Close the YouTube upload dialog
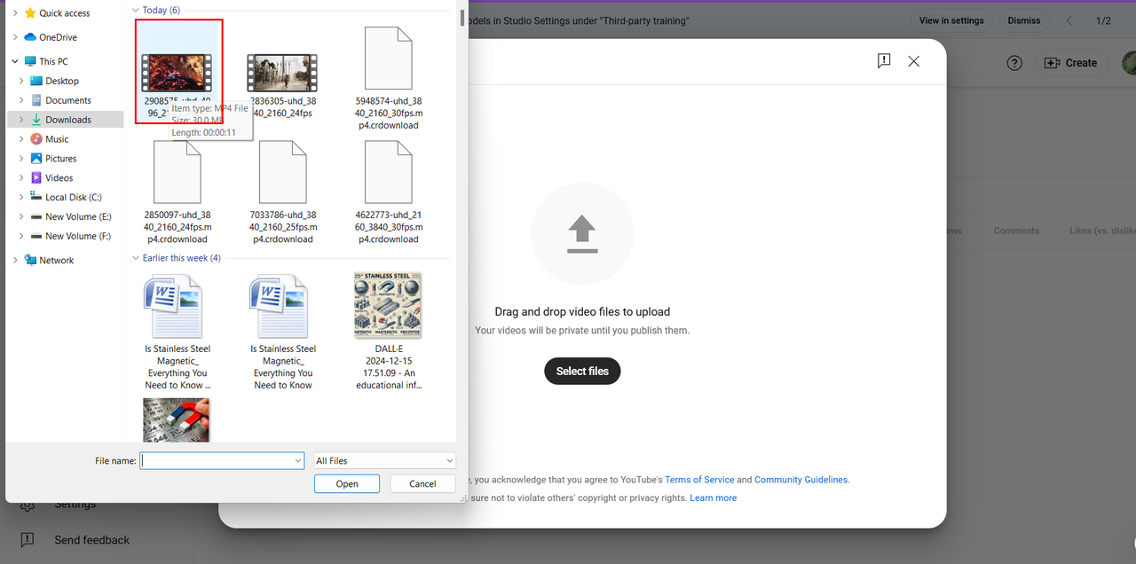The height and width of the screenshot is (564, 1136). 914,61
